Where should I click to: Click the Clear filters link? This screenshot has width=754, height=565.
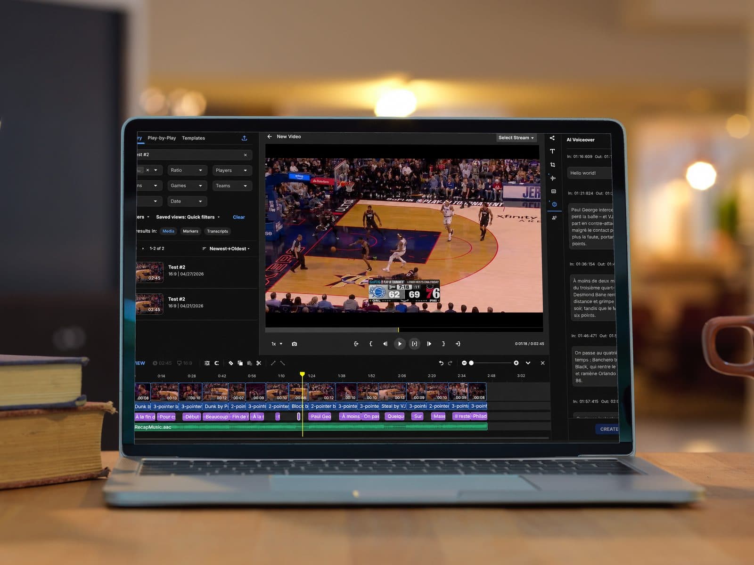(239, 217)
